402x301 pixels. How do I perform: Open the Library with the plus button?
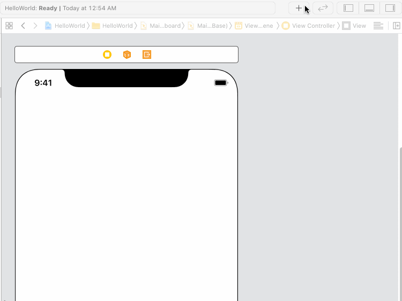point(299,8)
